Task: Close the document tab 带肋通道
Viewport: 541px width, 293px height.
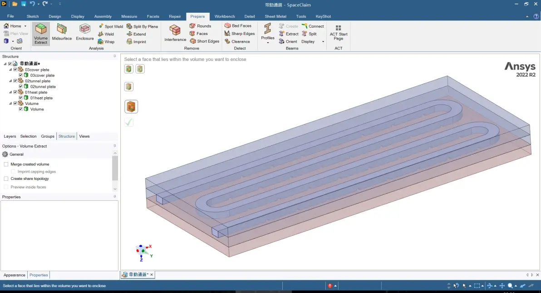Action: [152, 275]
